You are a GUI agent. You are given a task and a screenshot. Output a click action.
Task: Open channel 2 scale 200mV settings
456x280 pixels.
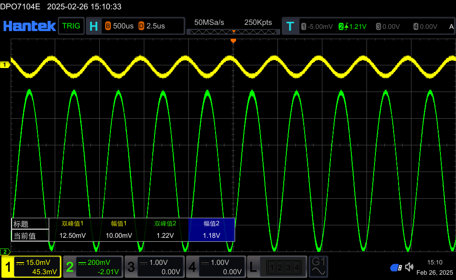click(94, 263)
